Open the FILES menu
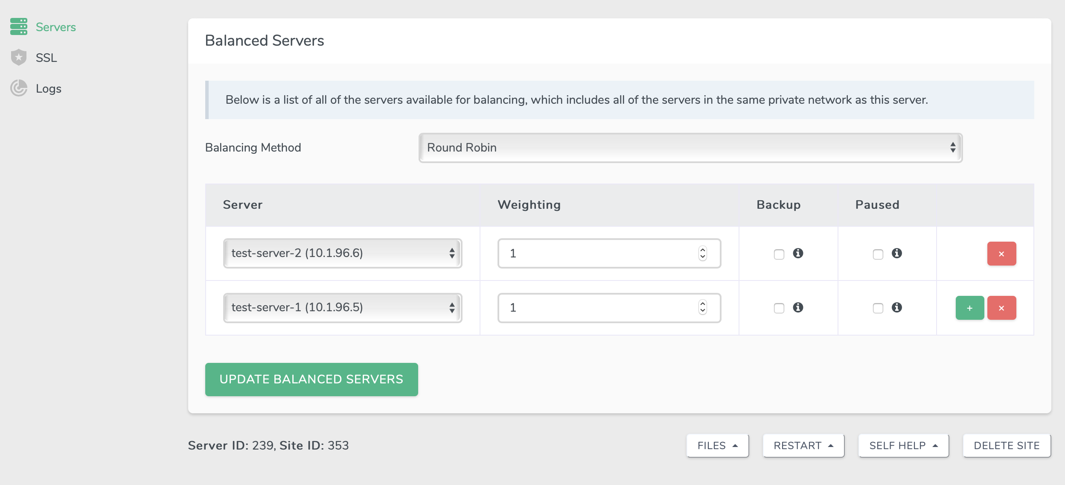Screen dimensions: 1065x485 (x=718, y=446)
